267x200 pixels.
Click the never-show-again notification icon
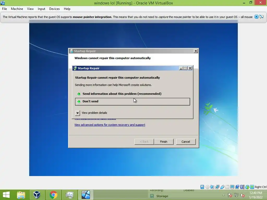coord(262,17)
